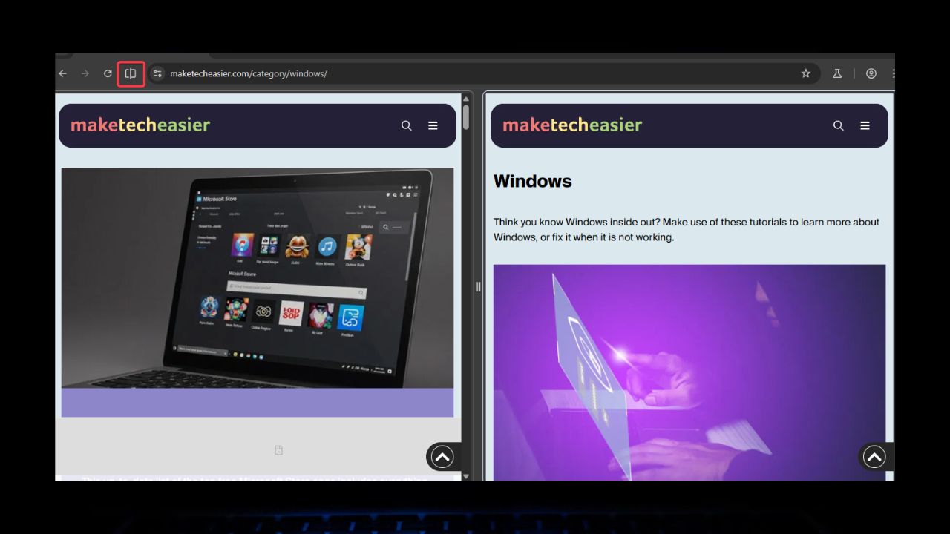Click the scroll-to-top arrow on the right page
This screenshot has height=534, width=950.
point(874,457)
